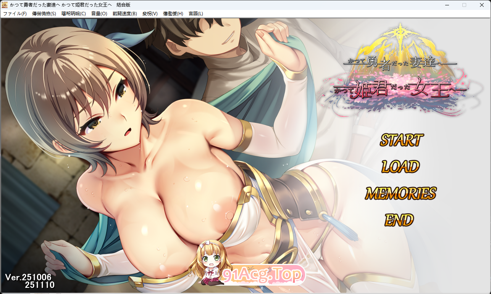Viewport: 491px width, 294px height.
Task: Choose END to quit the game
Action: tap(399, 220)
